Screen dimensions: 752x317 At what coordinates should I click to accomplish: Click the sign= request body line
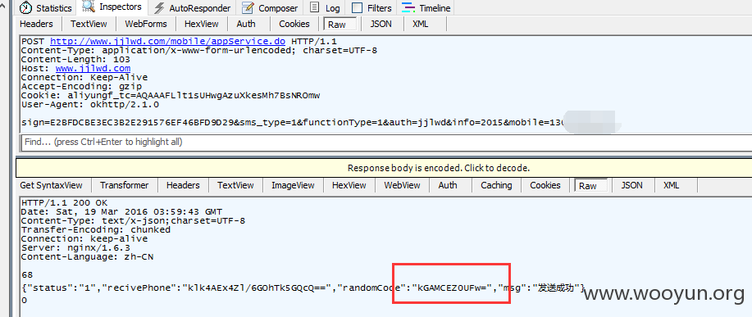pyautogui.click(x=292, y=123)
